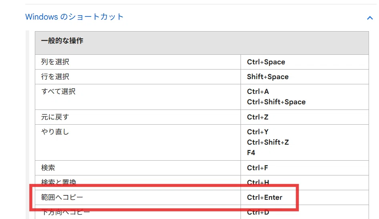Select the 検索 row label
This screenshot has width=379, height=219.
tap(48, 167)
